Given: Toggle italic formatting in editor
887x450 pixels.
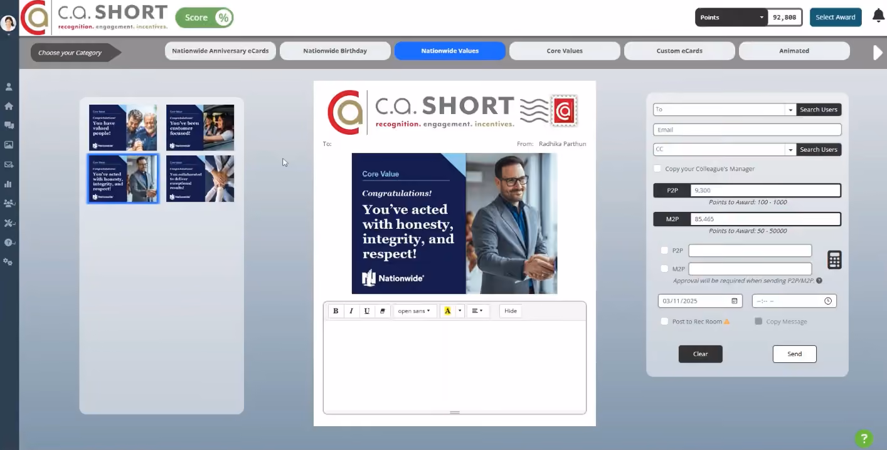Looking at the screenshot, I should 351,311.
